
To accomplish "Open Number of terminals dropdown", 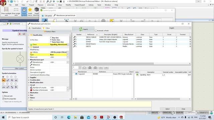I will coord(68,90).
